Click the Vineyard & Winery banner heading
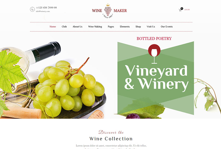221x149 pixels. click(156, 77)
